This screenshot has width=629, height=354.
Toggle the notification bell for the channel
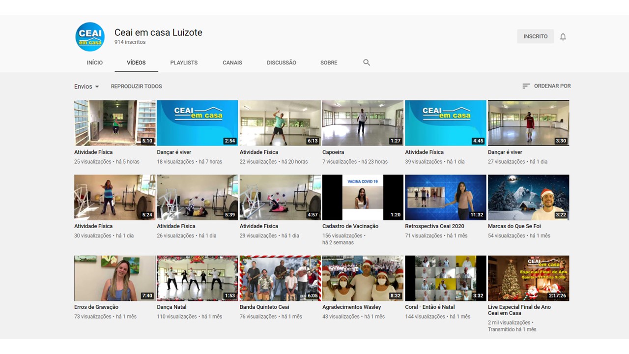(x=563, y=37)
